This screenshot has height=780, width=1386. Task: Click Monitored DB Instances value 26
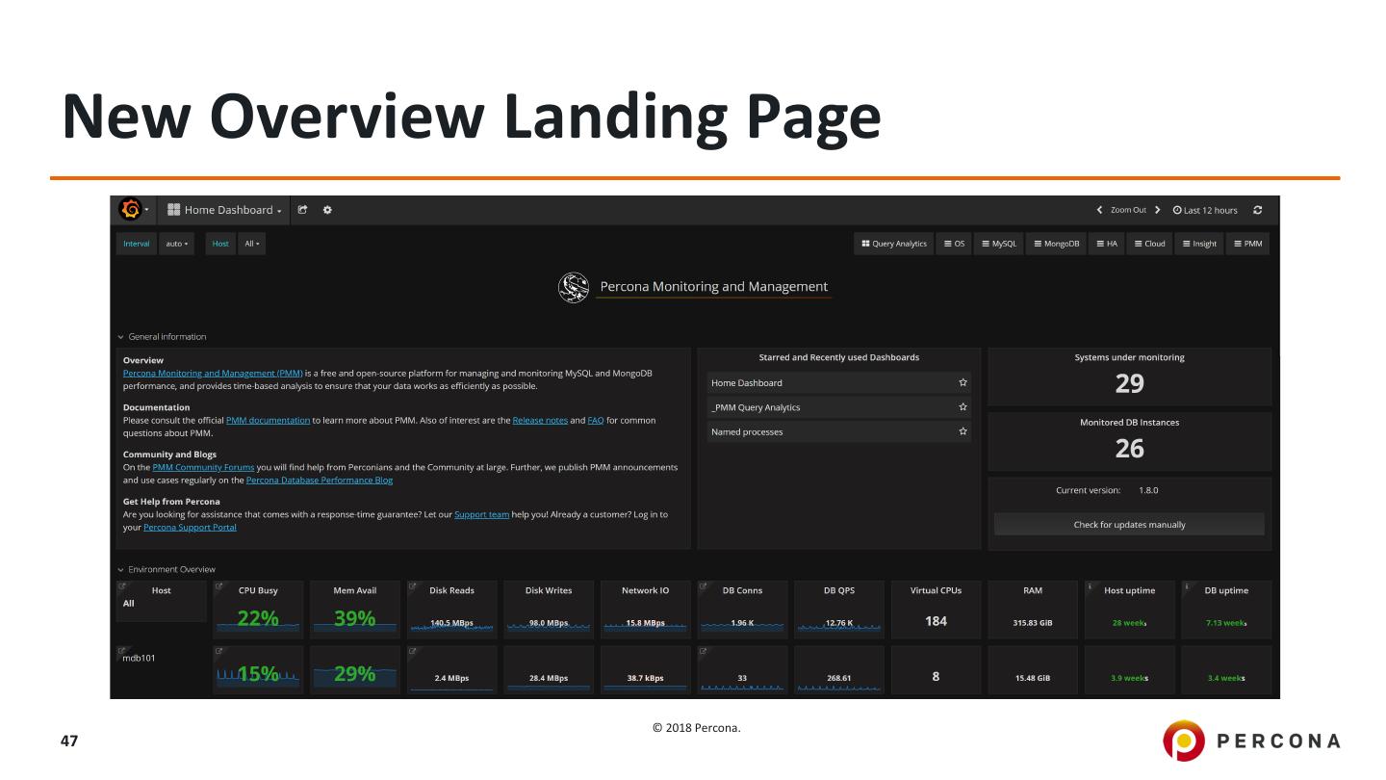pos(1129,448)
